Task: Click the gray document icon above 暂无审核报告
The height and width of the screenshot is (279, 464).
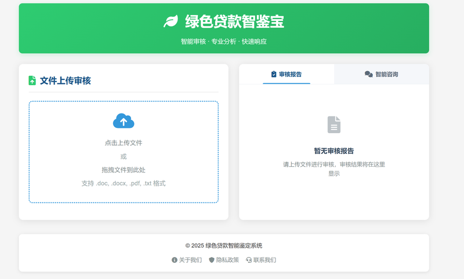Action: click(x=334, y=124)
